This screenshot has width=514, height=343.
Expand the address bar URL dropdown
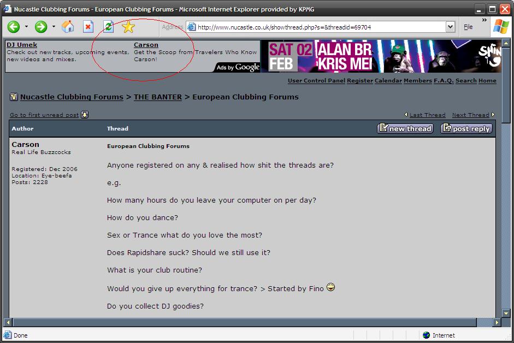pyautogui.click(x=450, y=27)
